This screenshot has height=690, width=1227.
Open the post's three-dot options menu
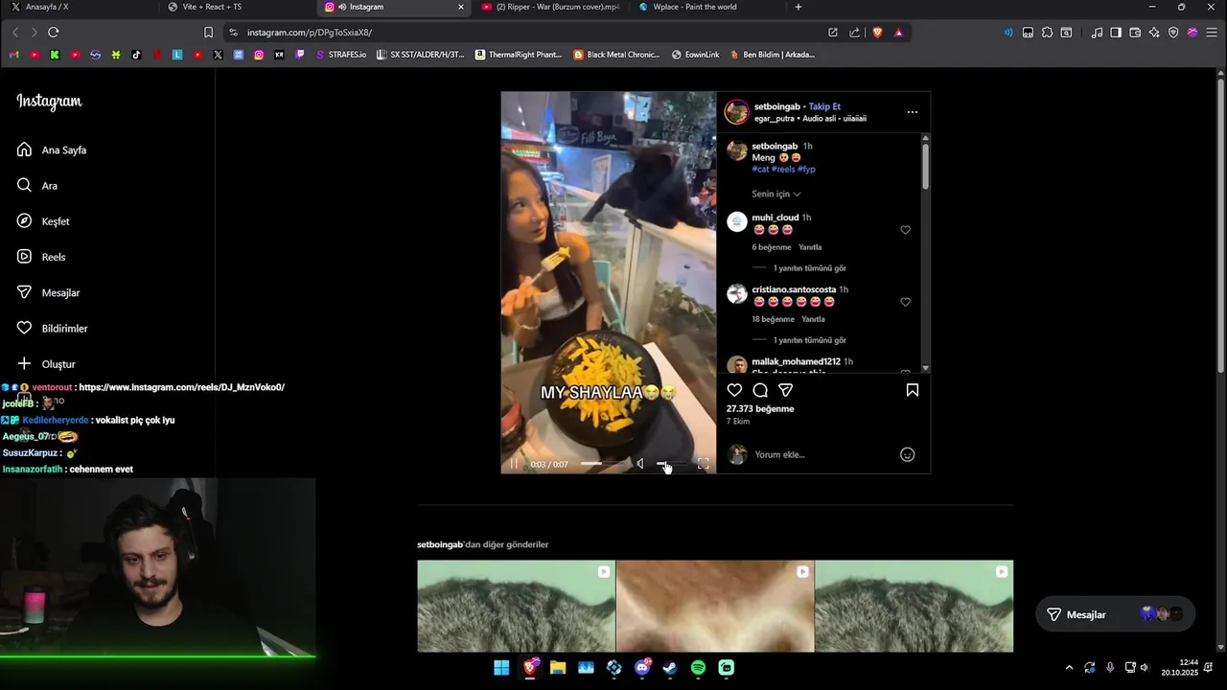[913, 112]
